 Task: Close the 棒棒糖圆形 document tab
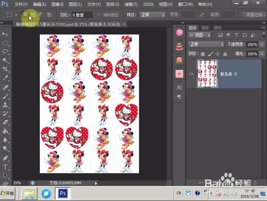(124, 24)
